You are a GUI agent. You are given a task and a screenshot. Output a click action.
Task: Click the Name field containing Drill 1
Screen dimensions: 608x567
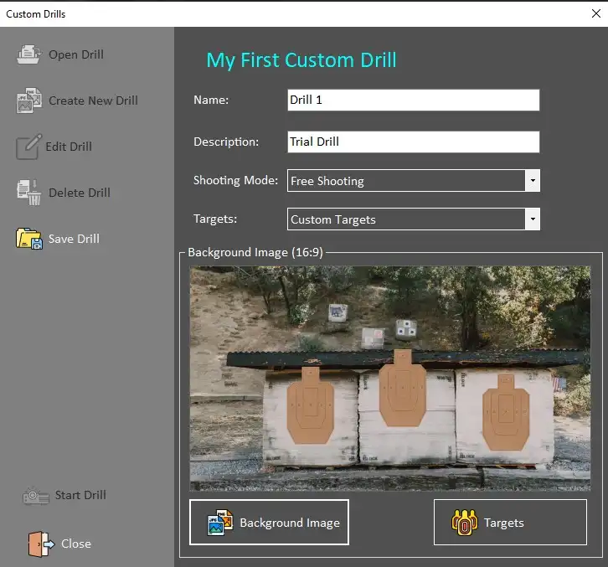point(413,101)
